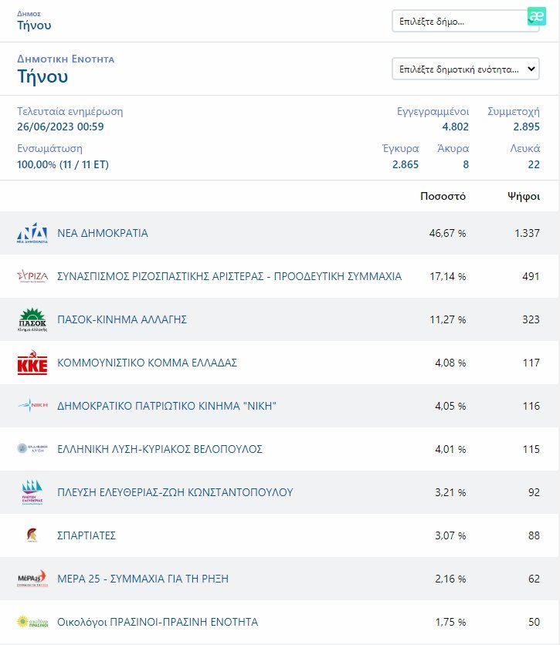This screenshot has height=645, width=560.
Task: Click the Ελληνική Λύση party logo
Action: pyautogui.click(x=32, y=449)
